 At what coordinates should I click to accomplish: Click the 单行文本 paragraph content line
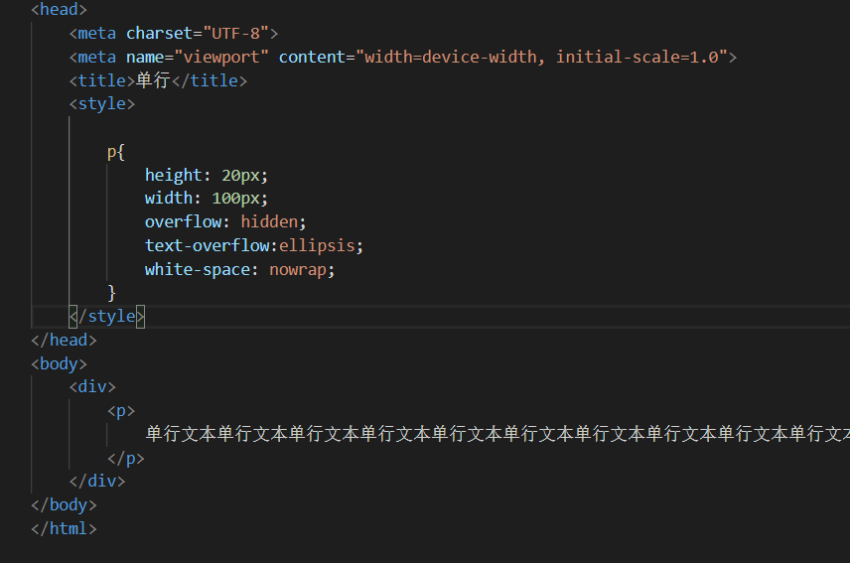point(497,434)
